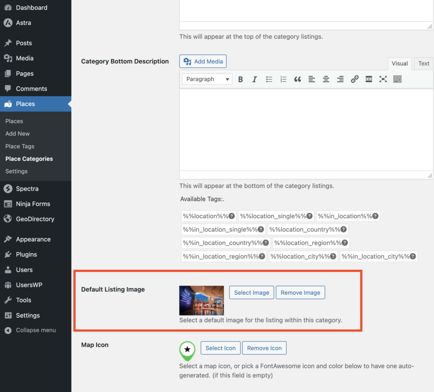The height and width of the screenshot is (392, 434).
Task: Open Place Tags in the sidebar
Action: coord(20,146)
